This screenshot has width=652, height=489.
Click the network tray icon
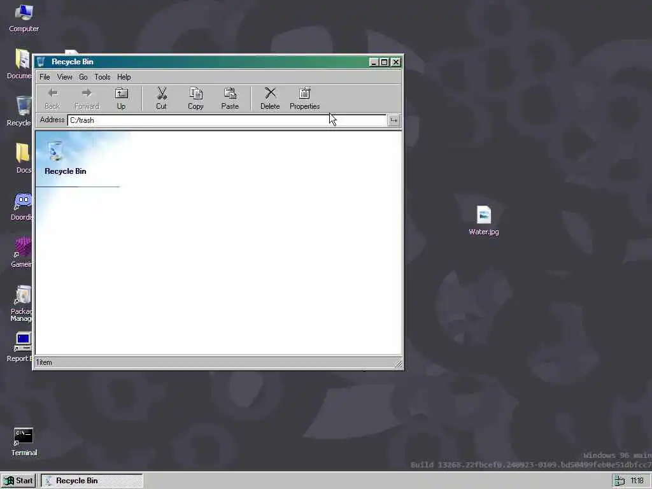pos(620,481)
